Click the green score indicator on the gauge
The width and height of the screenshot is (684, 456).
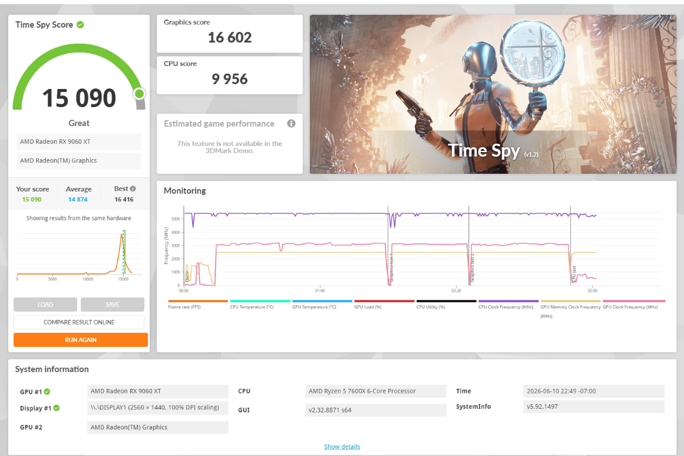click(x=140, y=94)
